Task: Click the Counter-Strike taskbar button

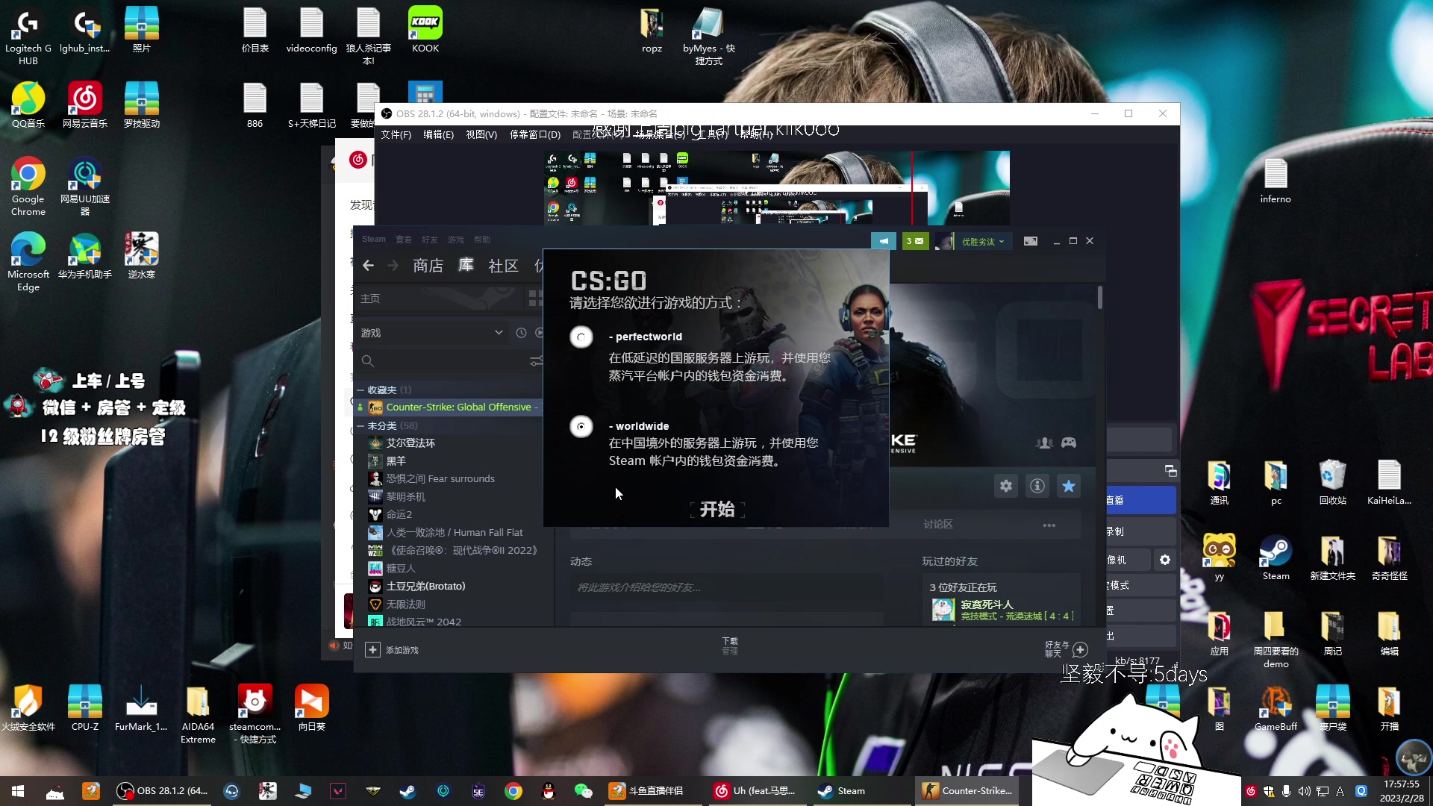Action: [x=967, y=791]
